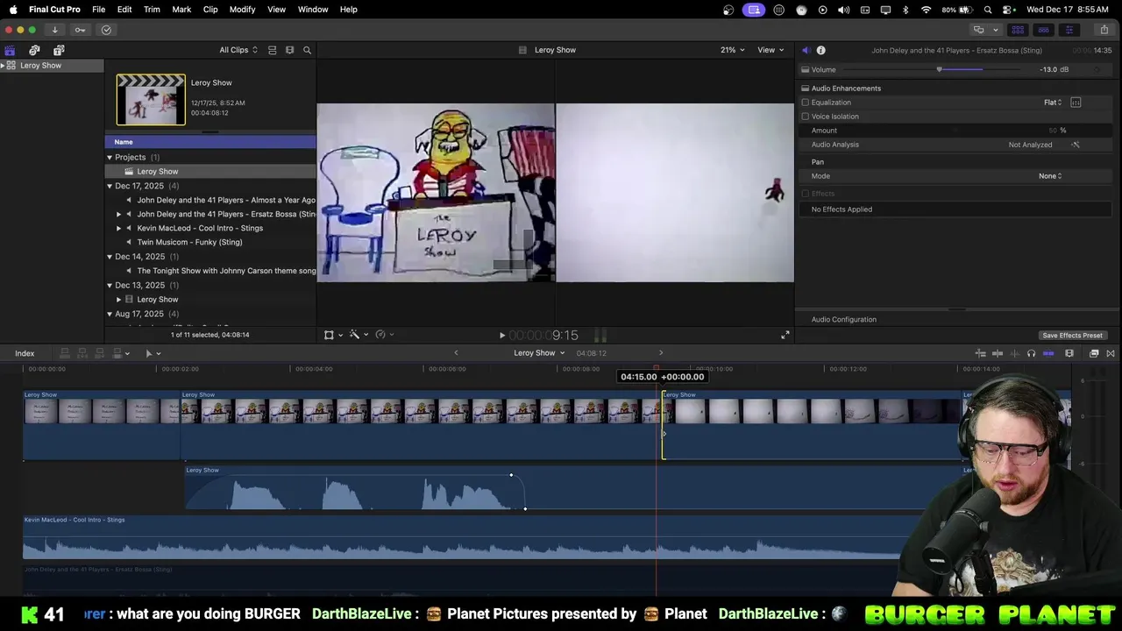Click the browser search magnifier icon
Viewport: 1122px width, 631px height.
point(307,50)
